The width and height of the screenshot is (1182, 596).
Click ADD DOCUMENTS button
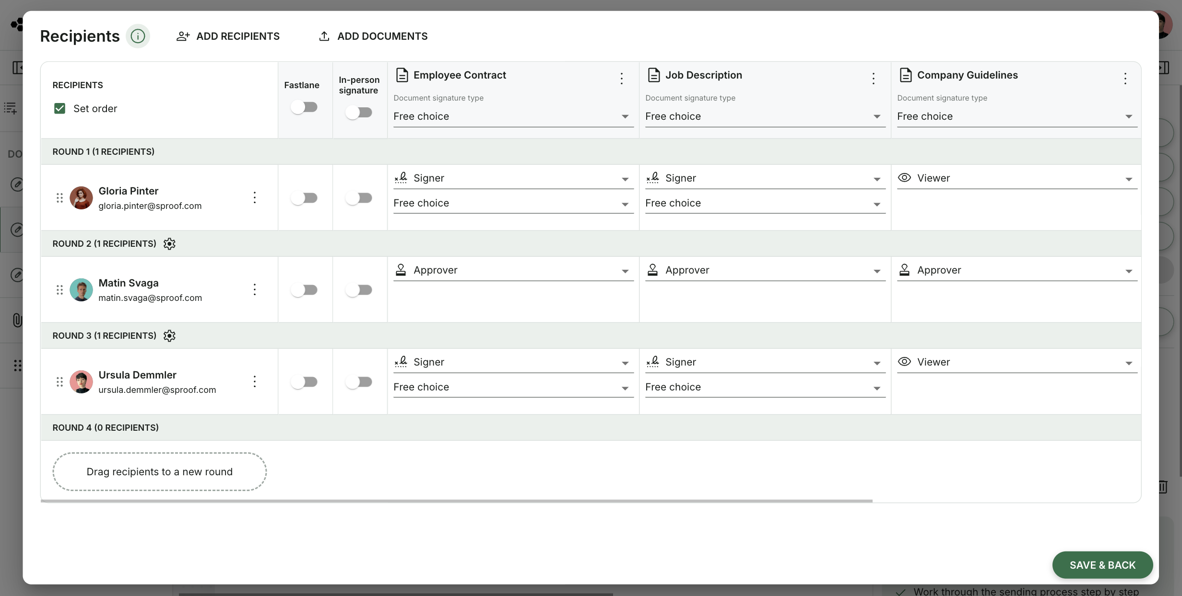[x=373, y=36]
